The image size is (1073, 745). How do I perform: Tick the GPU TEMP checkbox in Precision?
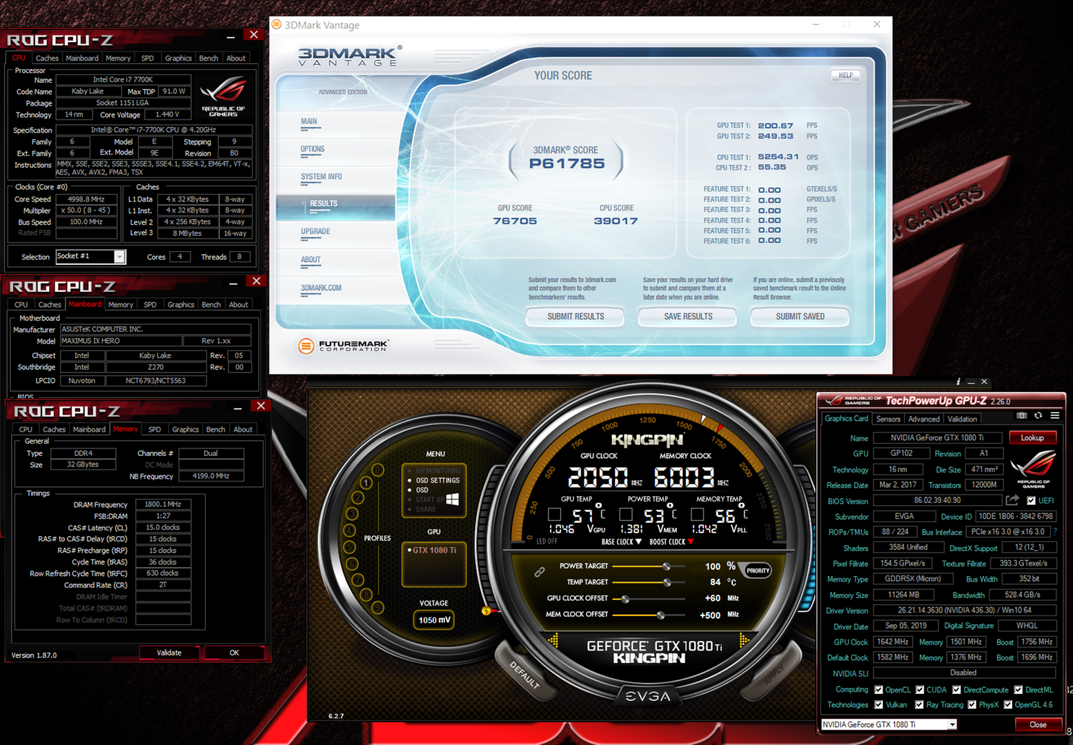point(554,514)
